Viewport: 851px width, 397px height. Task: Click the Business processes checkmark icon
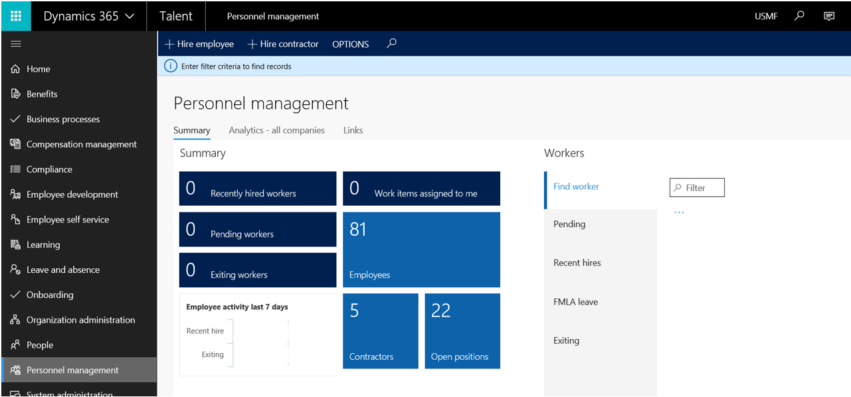[15, 119]
